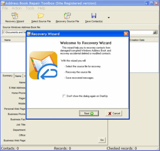Viewport: 160px width, 151px height.
Task: Minimize the Address Book Repair Toolbox window
Action: pyautogui.click(x=147, y=3)
